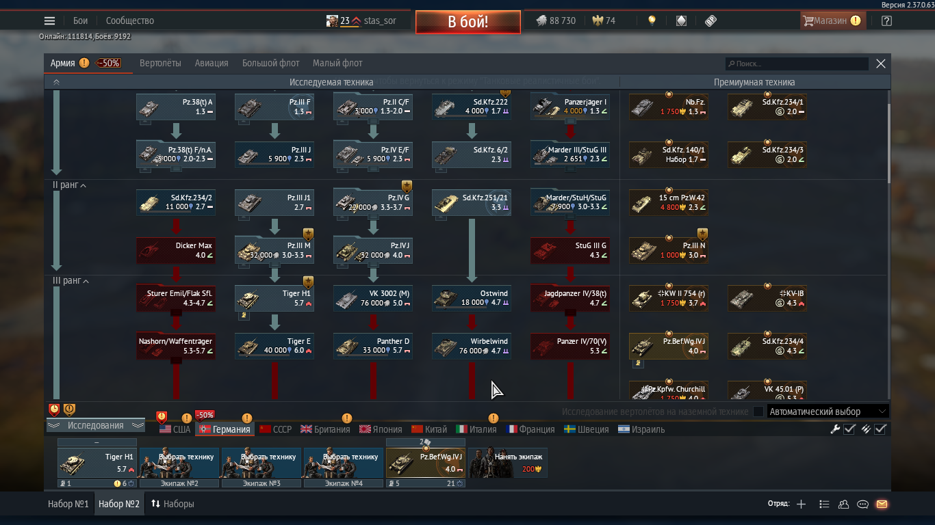This screenshot has height=525, width=935.
Task: Select the Британия nation tab
Action: click(325, 429)
